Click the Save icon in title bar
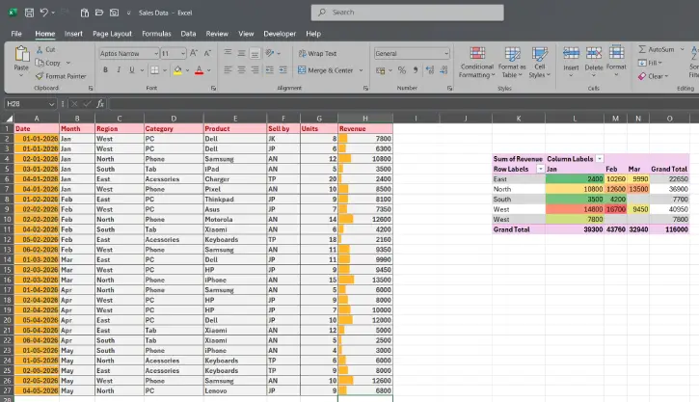Viewport: 699px width, 402px height. [29, 13]
